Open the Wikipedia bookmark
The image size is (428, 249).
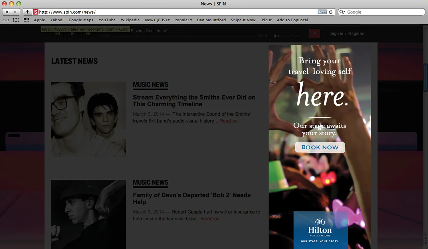130,20
